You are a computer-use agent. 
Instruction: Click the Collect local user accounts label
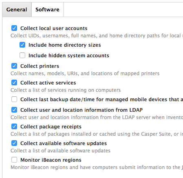54,28
